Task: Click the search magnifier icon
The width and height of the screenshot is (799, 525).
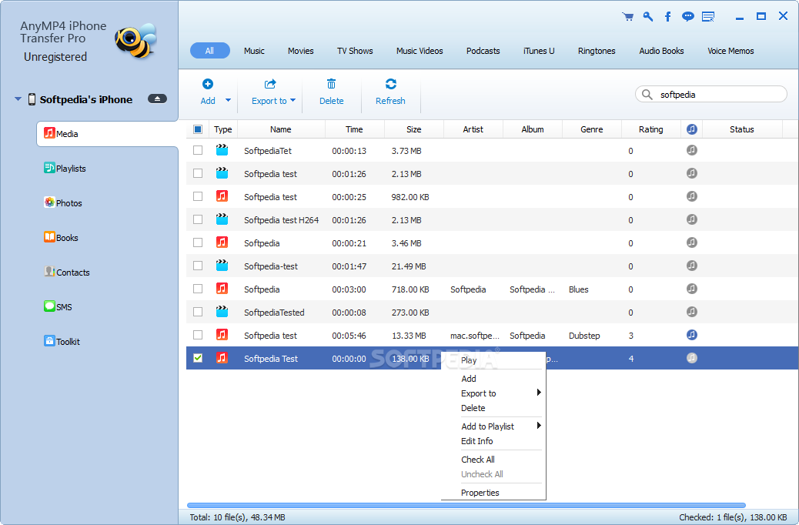Action: click(647, 94)
